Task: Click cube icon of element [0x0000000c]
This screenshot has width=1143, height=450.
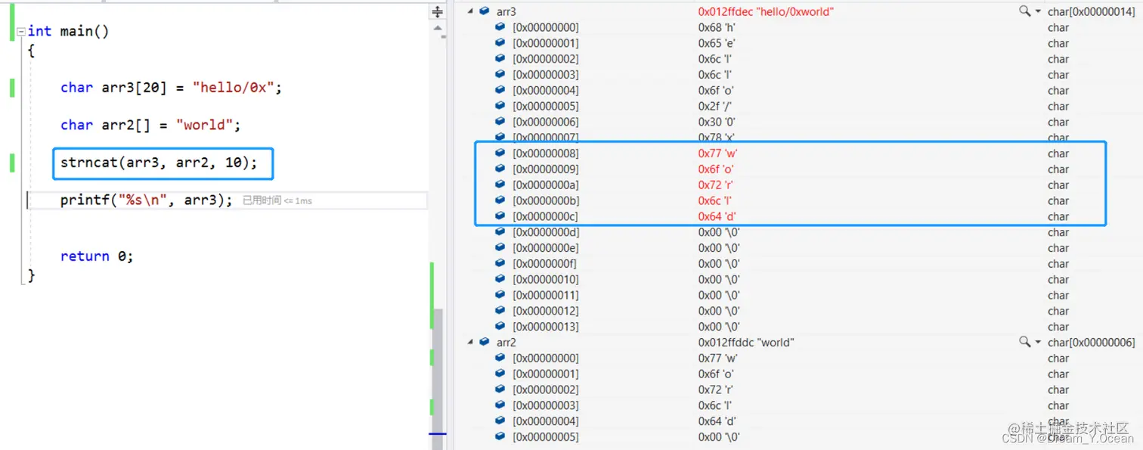Action: (500, 216)
